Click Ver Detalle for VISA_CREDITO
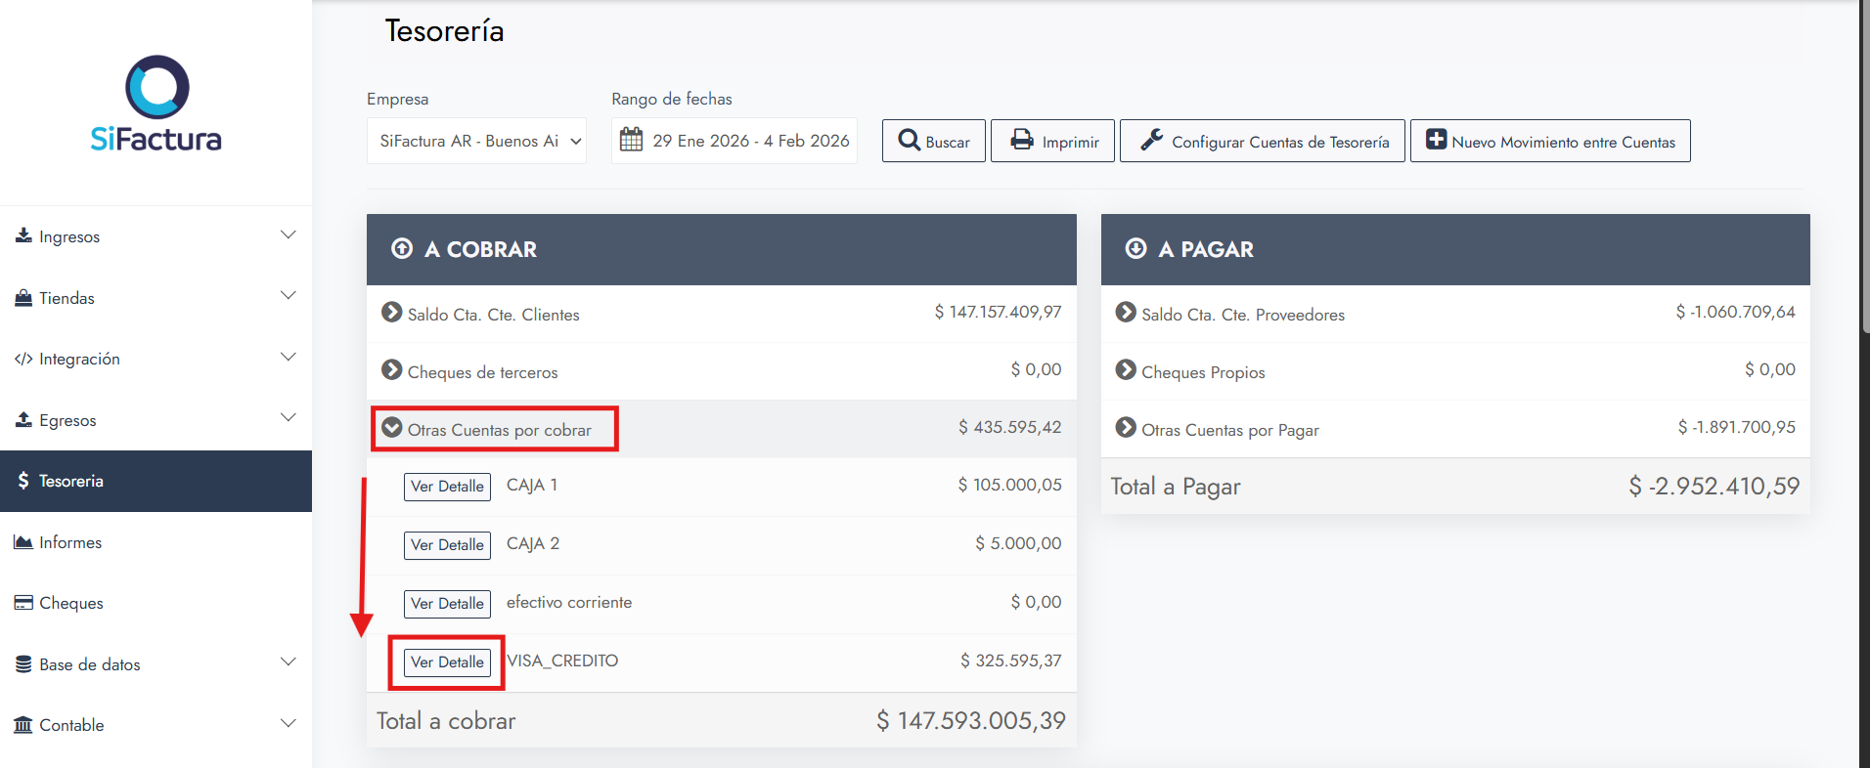Viewport: 1870px width, 768px height. 447,661
